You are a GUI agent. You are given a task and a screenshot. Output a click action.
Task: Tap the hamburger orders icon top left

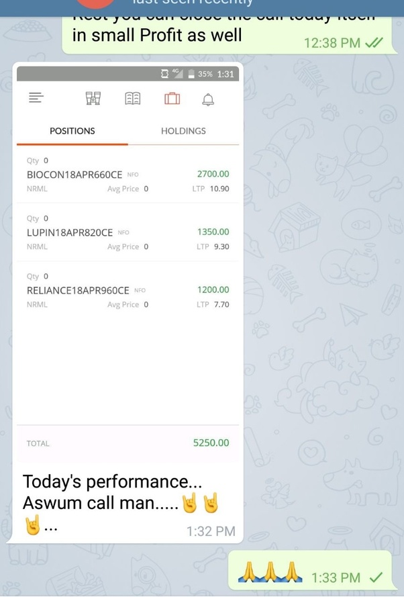[x=36, y=97]
